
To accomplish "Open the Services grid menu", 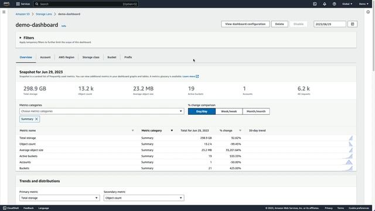I will pyautogui.click(x=23, y=4).
